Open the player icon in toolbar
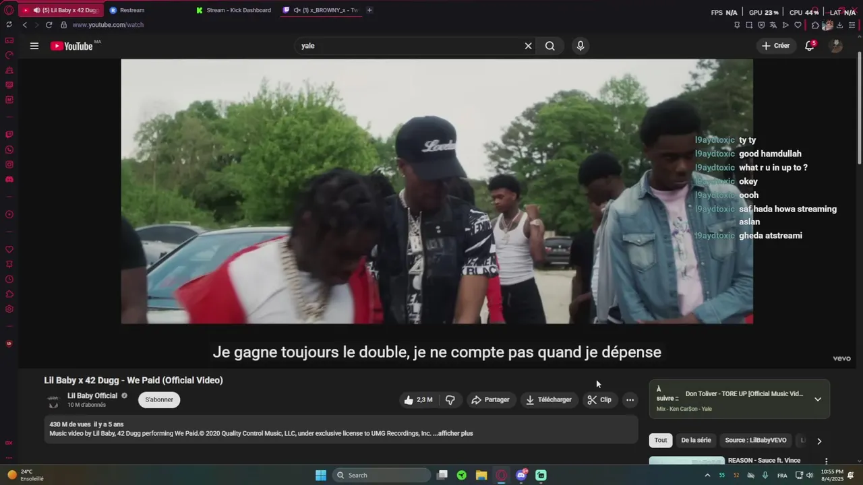The width and height of the screenshot is (863, 485). tap(785, 25)
